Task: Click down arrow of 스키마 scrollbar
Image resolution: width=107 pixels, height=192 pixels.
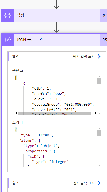Action: coord(99,165)
